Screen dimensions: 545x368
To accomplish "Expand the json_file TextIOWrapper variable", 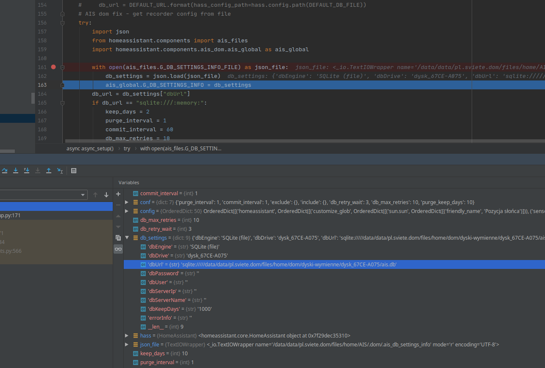I will pos(127,345).
